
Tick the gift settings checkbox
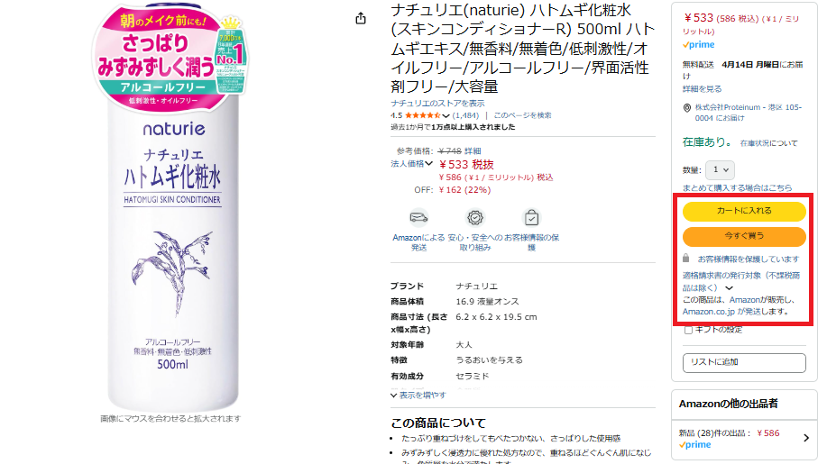tap(688, 331)
